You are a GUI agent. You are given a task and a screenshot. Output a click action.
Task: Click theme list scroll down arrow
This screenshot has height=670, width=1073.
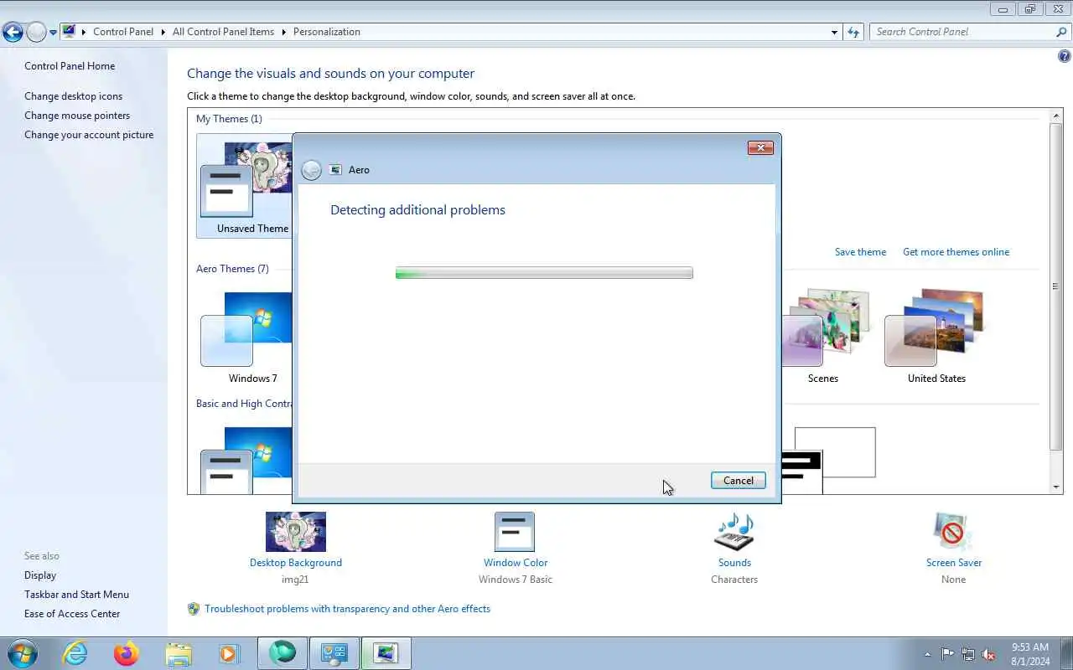point(1056,487)
